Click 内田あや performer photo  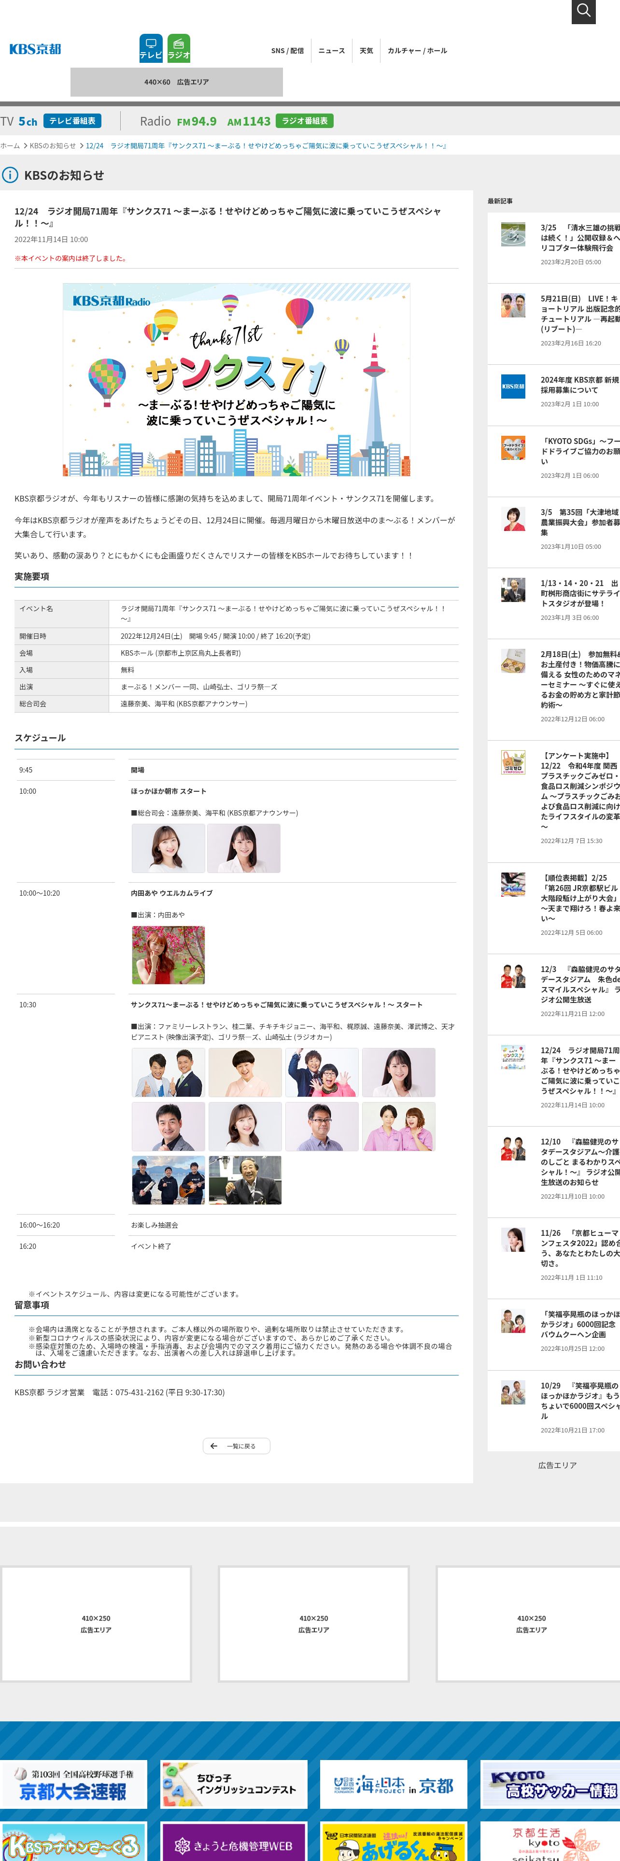point(168,954)
